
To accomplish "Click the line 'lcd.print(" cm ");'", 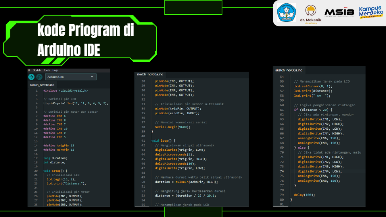I will click(x=312, y=96).
